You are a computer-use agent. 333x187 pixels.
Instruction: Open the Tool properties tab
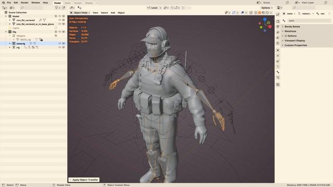[x=278, y=15]
